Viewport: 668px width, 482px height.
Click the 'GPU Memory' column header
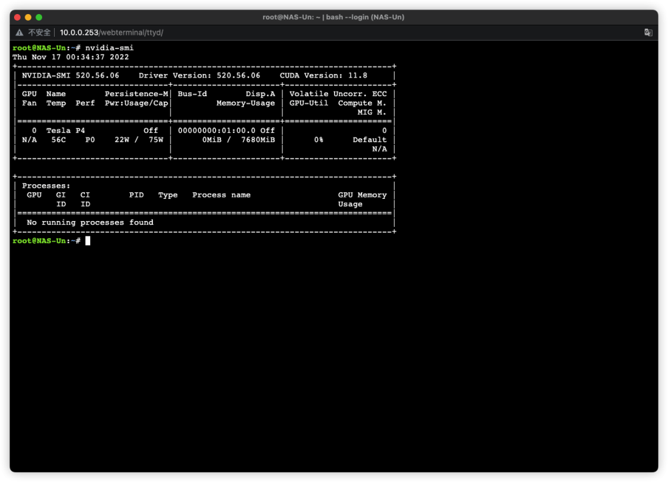tap(362, 195)
